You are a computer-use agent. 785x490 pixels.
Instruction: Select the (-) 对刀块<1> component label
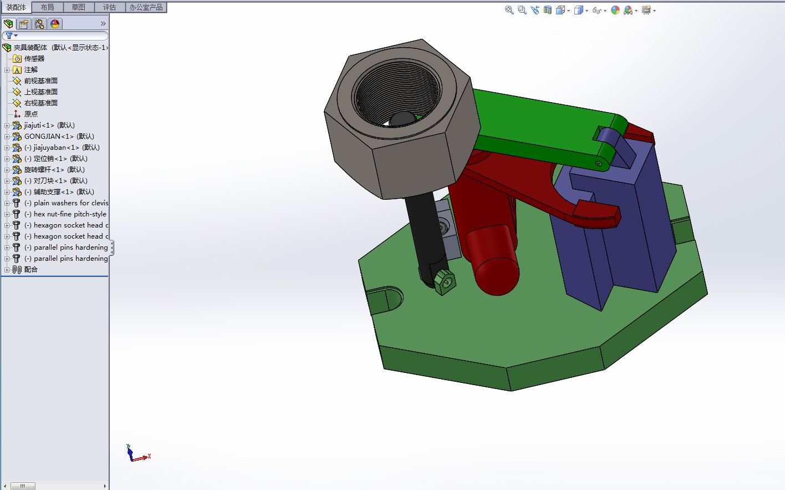pos(56,181)
